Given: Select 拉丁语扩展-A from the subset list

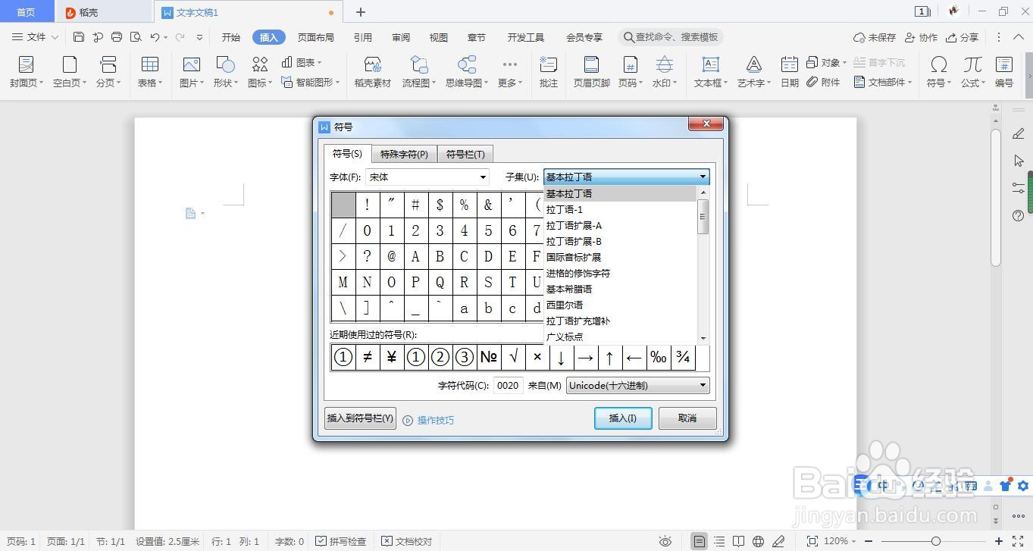Looking at the screenshot, I should [574, 225].
